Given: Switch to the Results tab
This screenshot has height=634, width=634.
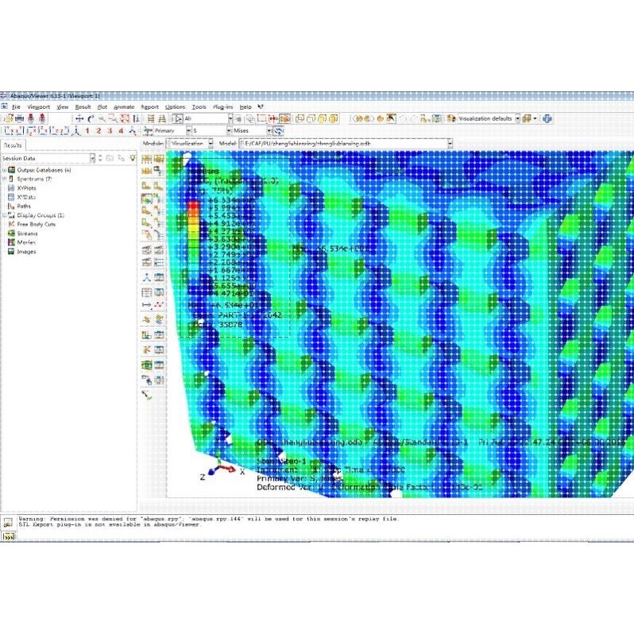Looking at the screenshot, I should point(13,145).
